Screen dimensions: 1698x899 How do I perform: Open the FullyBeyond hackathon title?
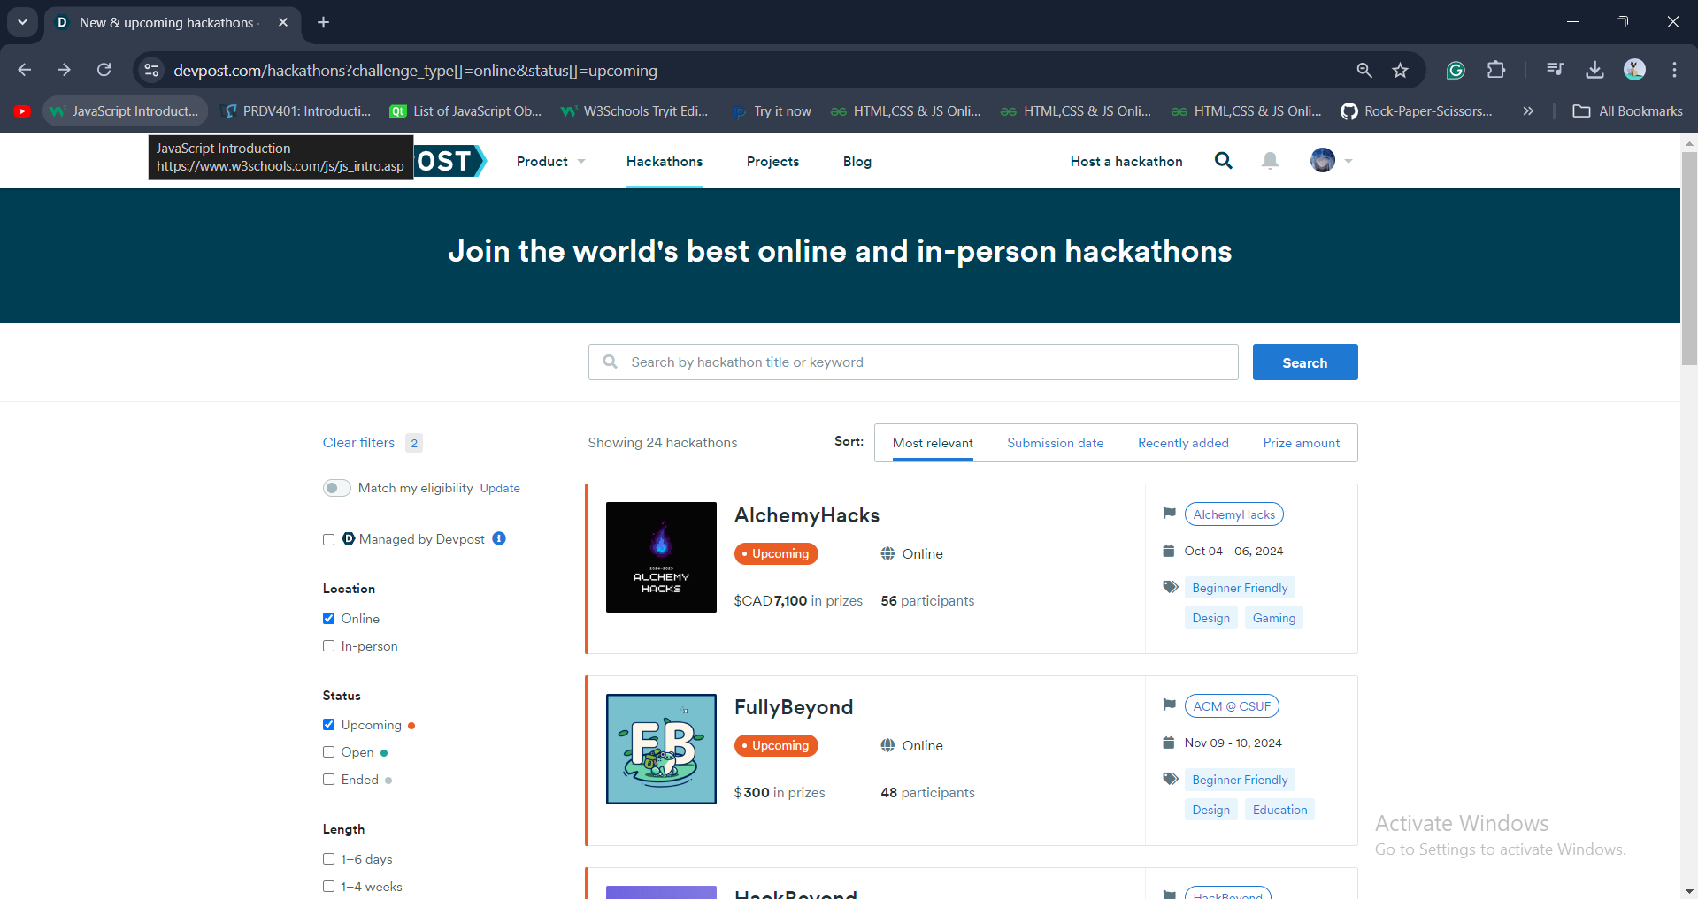(794, 707)
